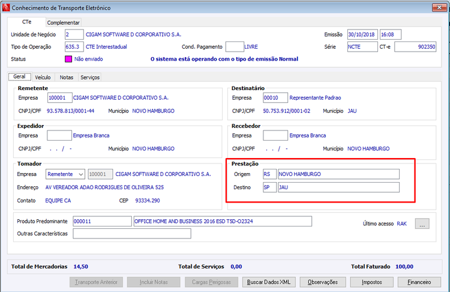Click the Recebedor Empresa empty field
The height and width of the screenshot is (292, 450).
pyautogui.click(x=275, y=135)
